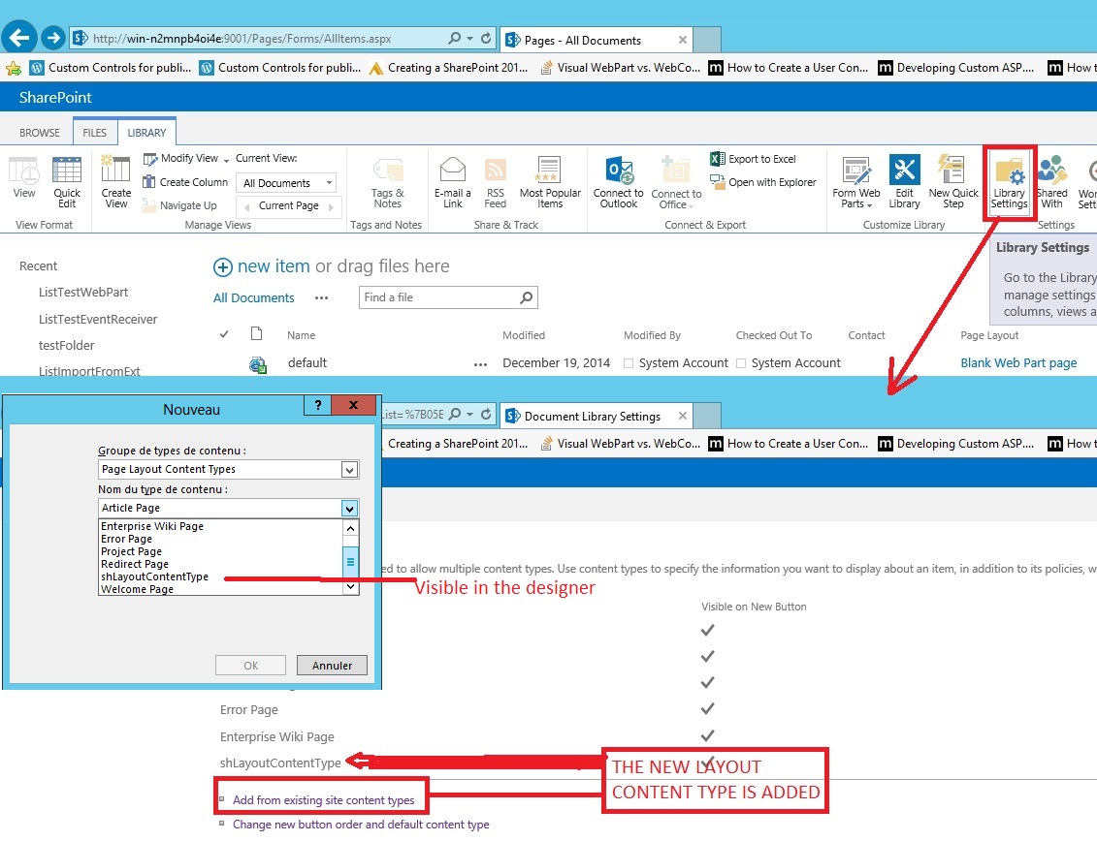This screenshot has height=841, width=1097.
Task: Open Tags & Notes
Action: pos(388,183)
